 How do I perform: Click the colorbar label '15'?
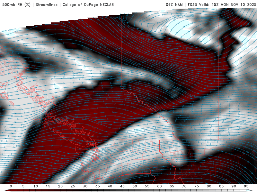(x=48, y=186)
